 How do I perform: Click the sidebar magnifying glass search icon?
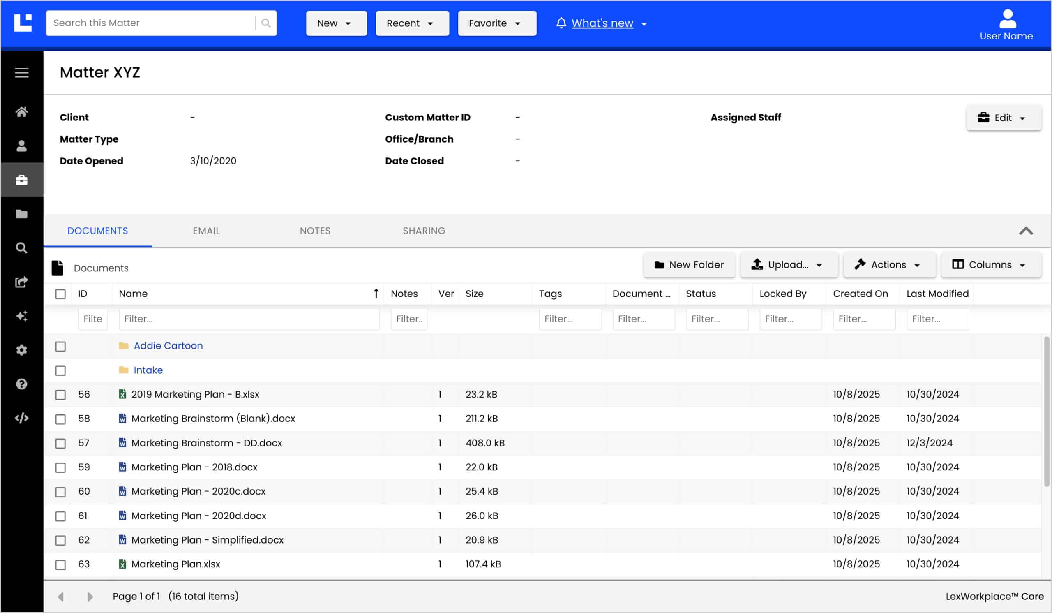pos(22,248)
